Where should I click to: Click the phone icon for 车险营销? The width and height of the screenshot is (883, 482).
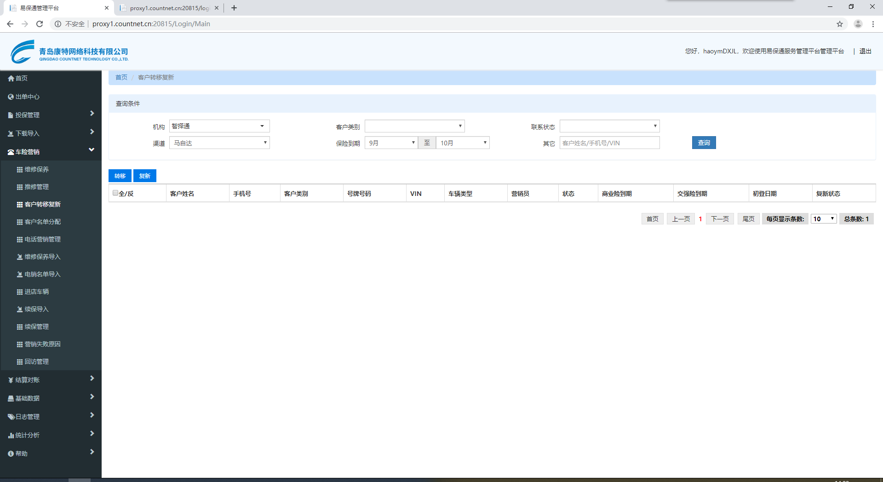pos(11,152)
